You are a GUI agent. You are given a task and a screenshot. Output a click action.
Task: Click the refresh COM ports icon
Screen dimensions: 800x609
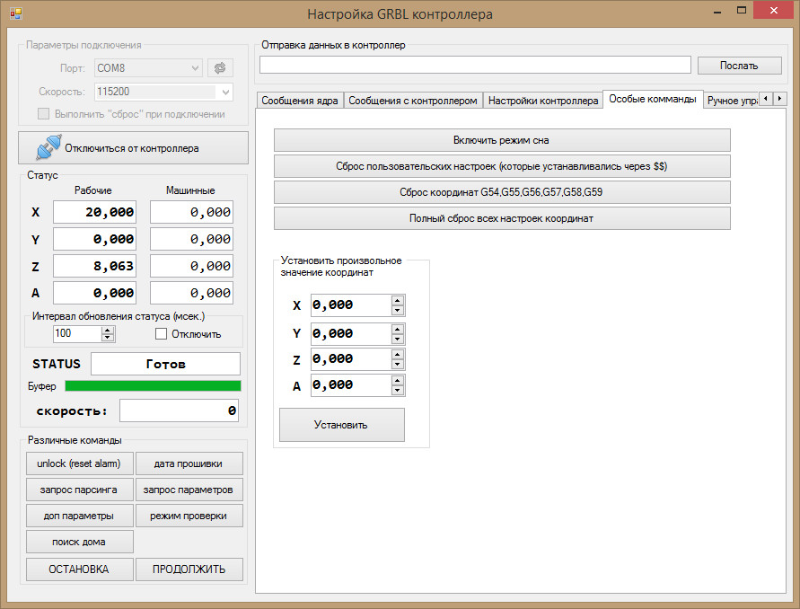click(x=220, y=68)
